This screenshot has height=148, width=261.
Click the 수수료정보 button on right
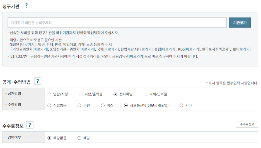coord(247,124)
